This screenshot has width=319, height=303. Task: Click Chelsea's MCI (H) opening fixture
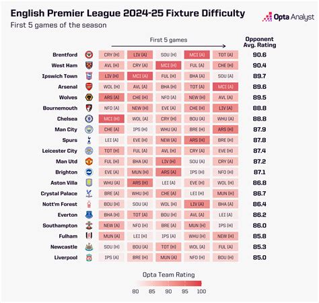tap(112, 119)
